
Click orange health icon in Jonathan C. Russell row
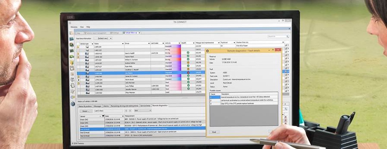(188, 69)
